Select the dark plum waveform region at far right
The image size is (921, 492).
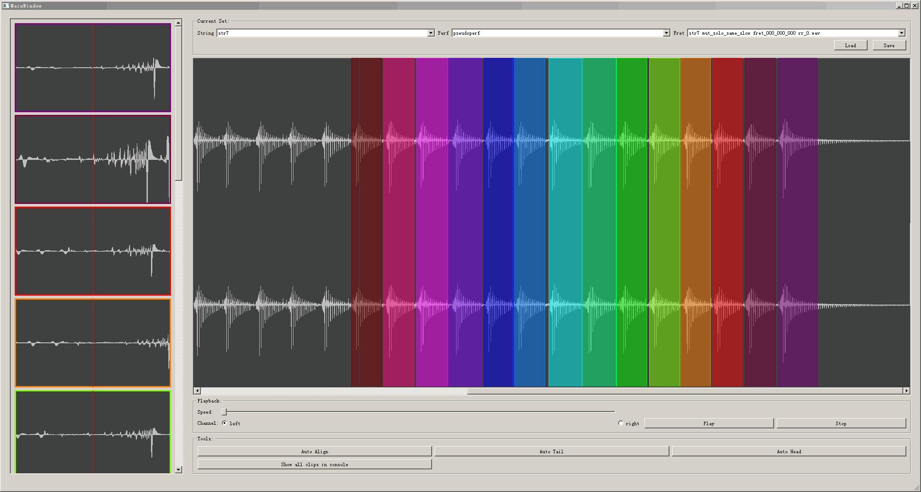tap(798, 222)
